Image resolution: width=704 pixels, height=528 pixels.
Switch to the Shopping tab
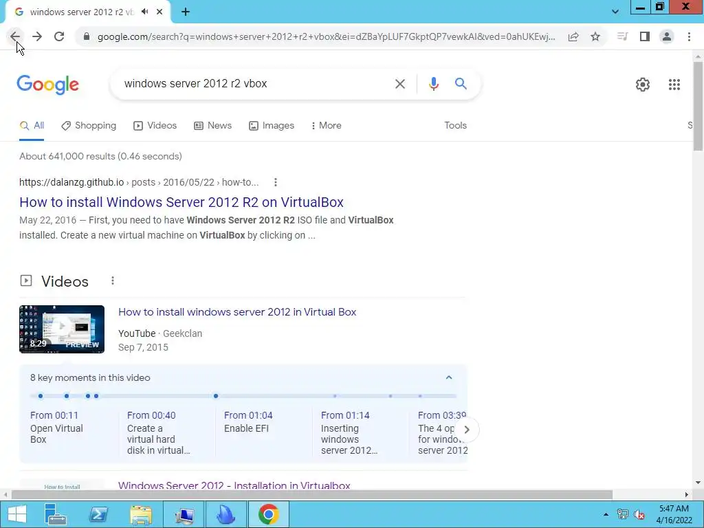coord(89,126)
